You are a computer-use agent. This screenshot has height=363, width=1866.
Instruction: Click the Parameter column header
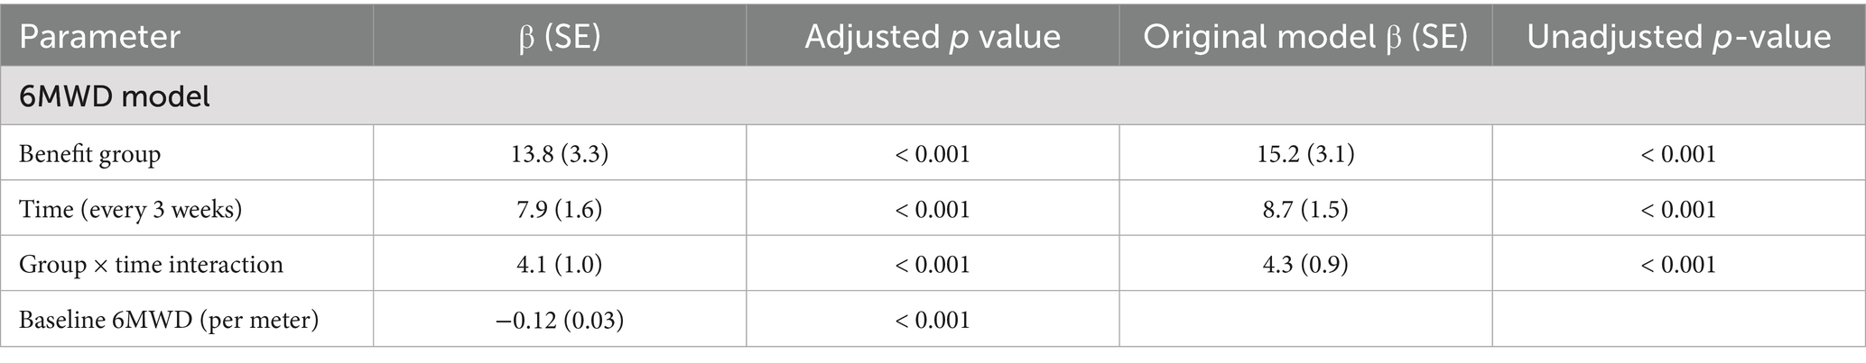click(99, 37)
